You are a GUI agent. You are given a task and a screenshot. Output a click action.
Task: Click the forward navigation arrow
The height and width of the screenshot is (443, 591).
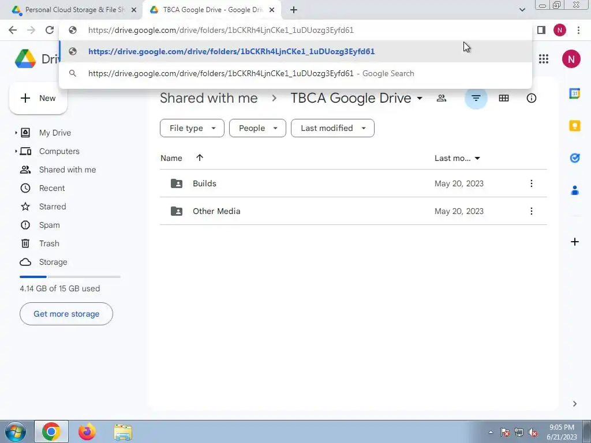click(x=31, y=30)
